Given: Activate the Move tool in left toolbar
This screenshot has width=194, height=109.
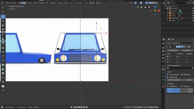Looking at the screenshot, I should tap(3, 17).
